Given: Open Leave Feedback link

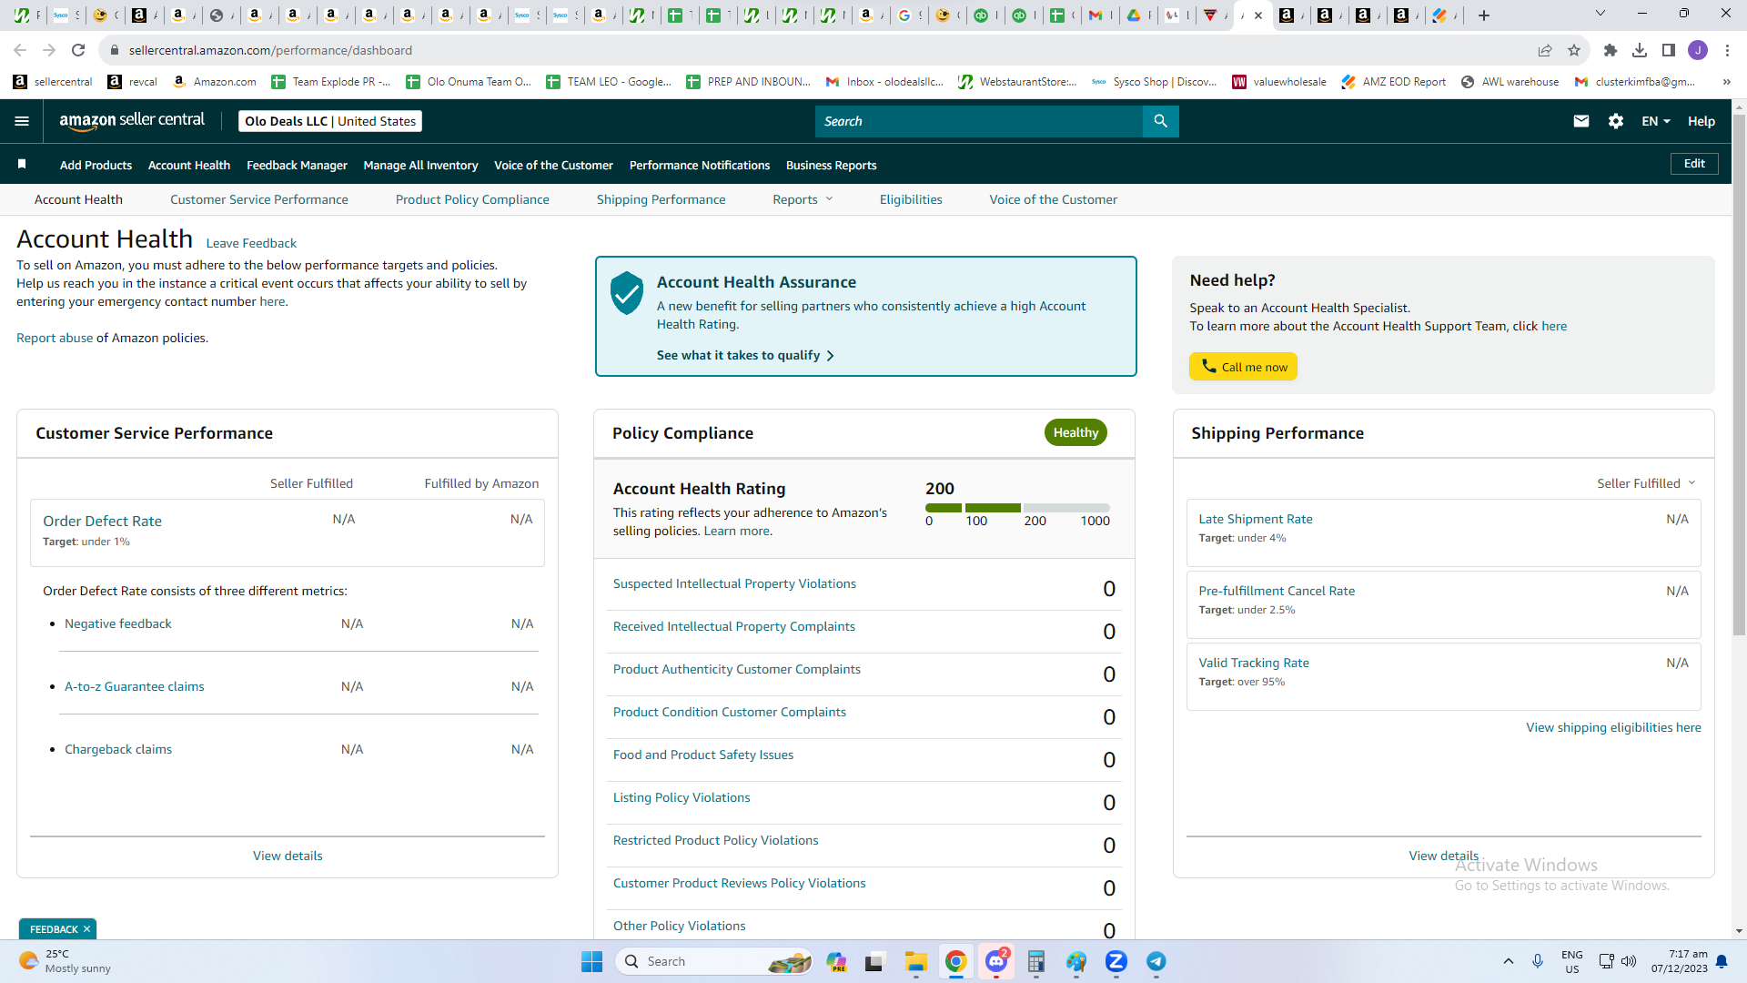Looking at the screenshot, I should tap(251, 243).
